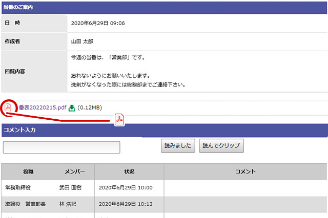Focus the コメント入力 text field
328x218 pixels.
click(61, 147)
